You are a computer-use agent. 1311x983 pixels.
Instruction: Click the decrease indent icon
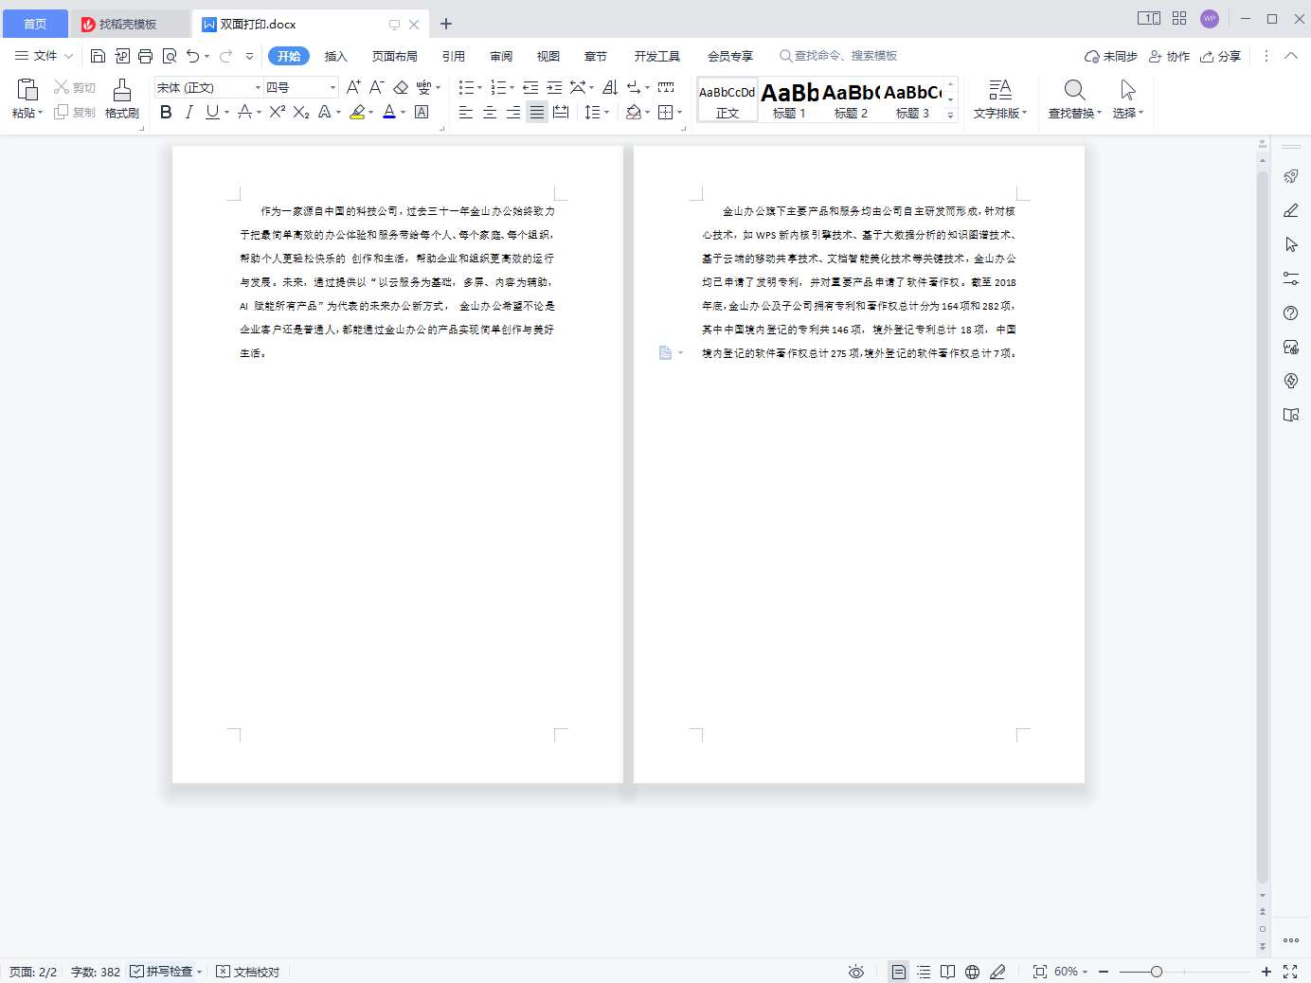530,87
